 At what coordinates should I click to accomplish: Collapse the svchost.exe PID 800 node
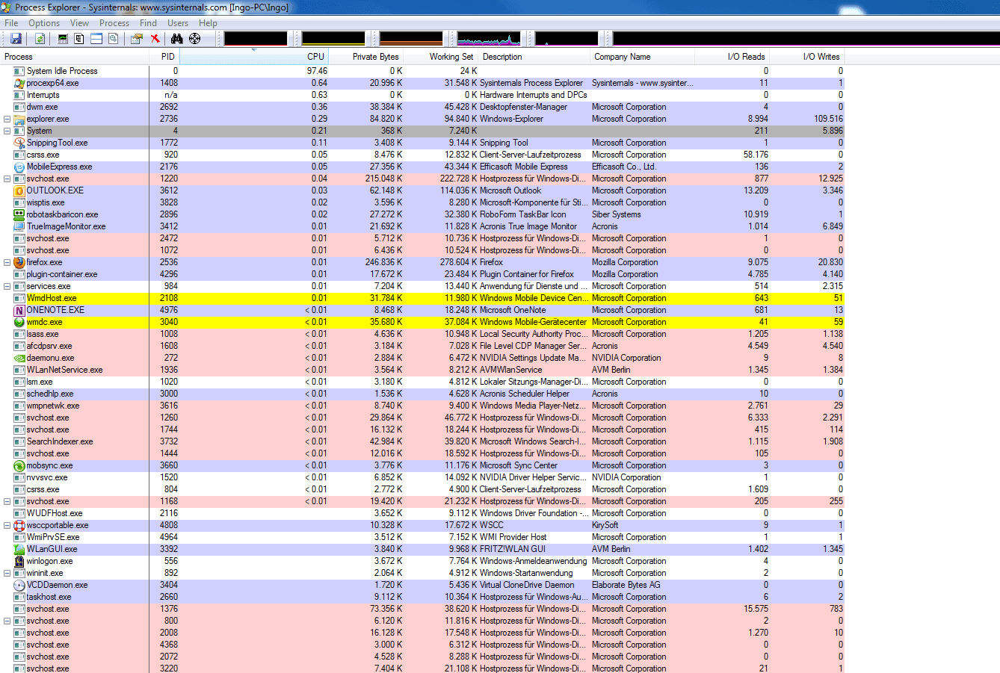(7, 621)
